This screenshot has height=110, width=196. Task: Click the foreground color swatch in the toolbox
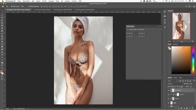tap(1, 72)
